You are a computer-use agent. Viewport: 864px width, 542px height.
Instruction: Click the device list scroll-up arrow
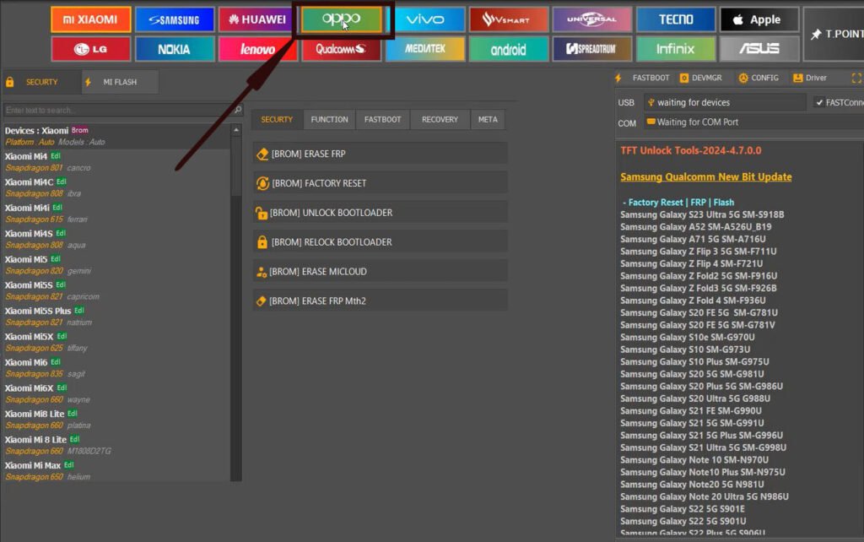(236, 130)
